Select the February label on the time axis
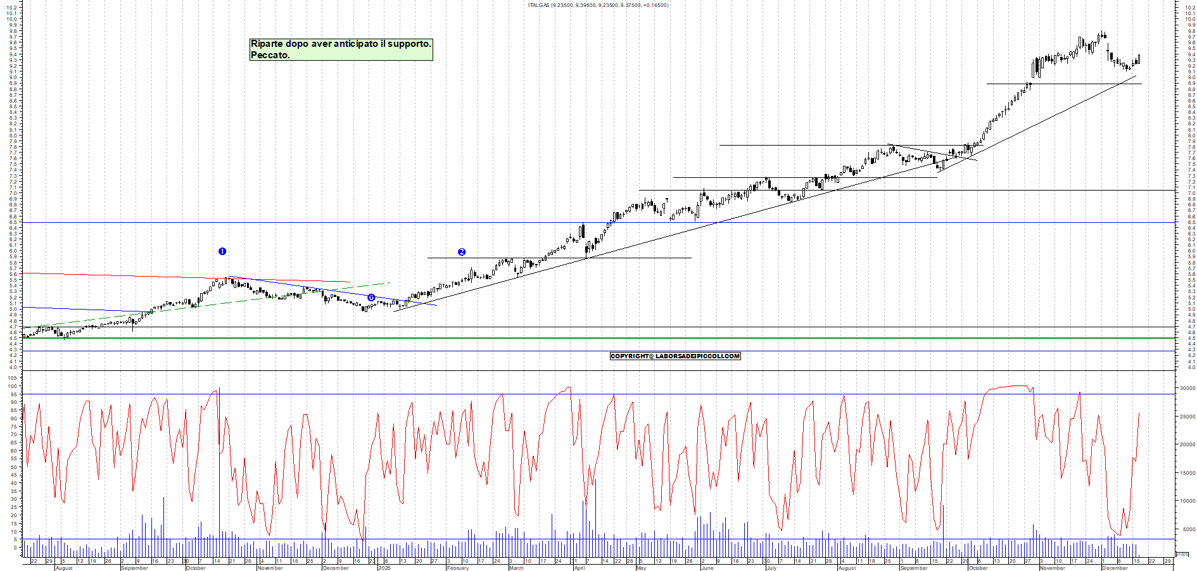 [x=457, y=568]
